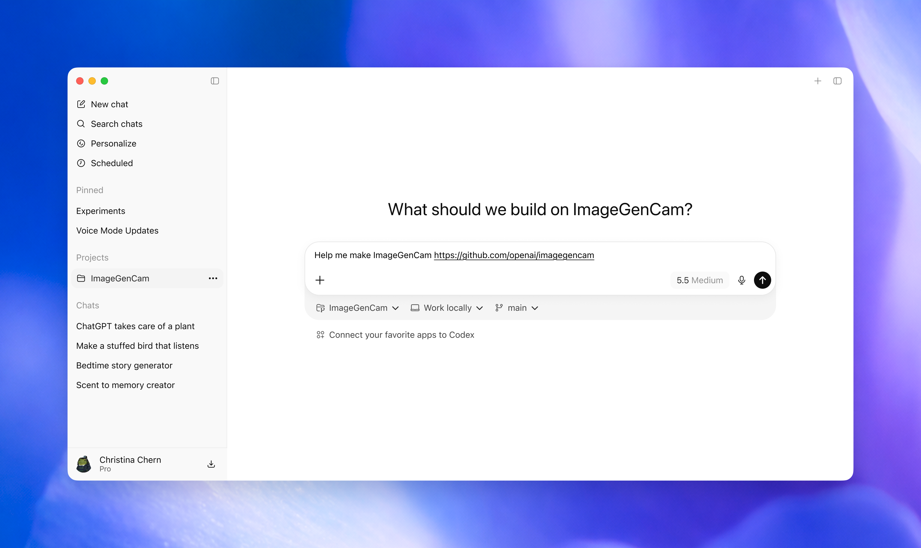Click the chevron next to Work locally
This screenshot has height=548, width=921.
tap(480, 308)
